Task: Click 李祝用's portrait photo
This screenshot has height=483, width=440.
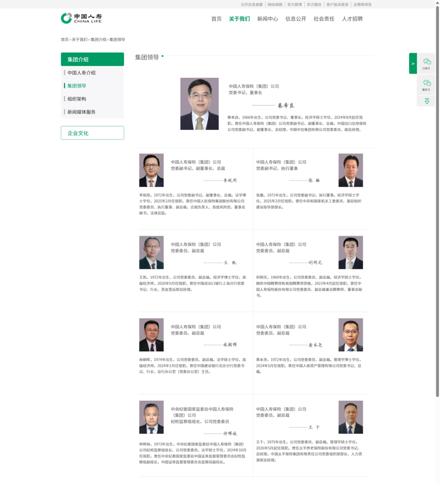Action: 152,170
